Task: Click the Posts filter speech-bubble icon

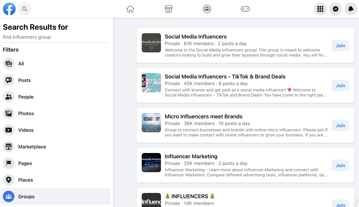Action: click(x=9, y=80)
